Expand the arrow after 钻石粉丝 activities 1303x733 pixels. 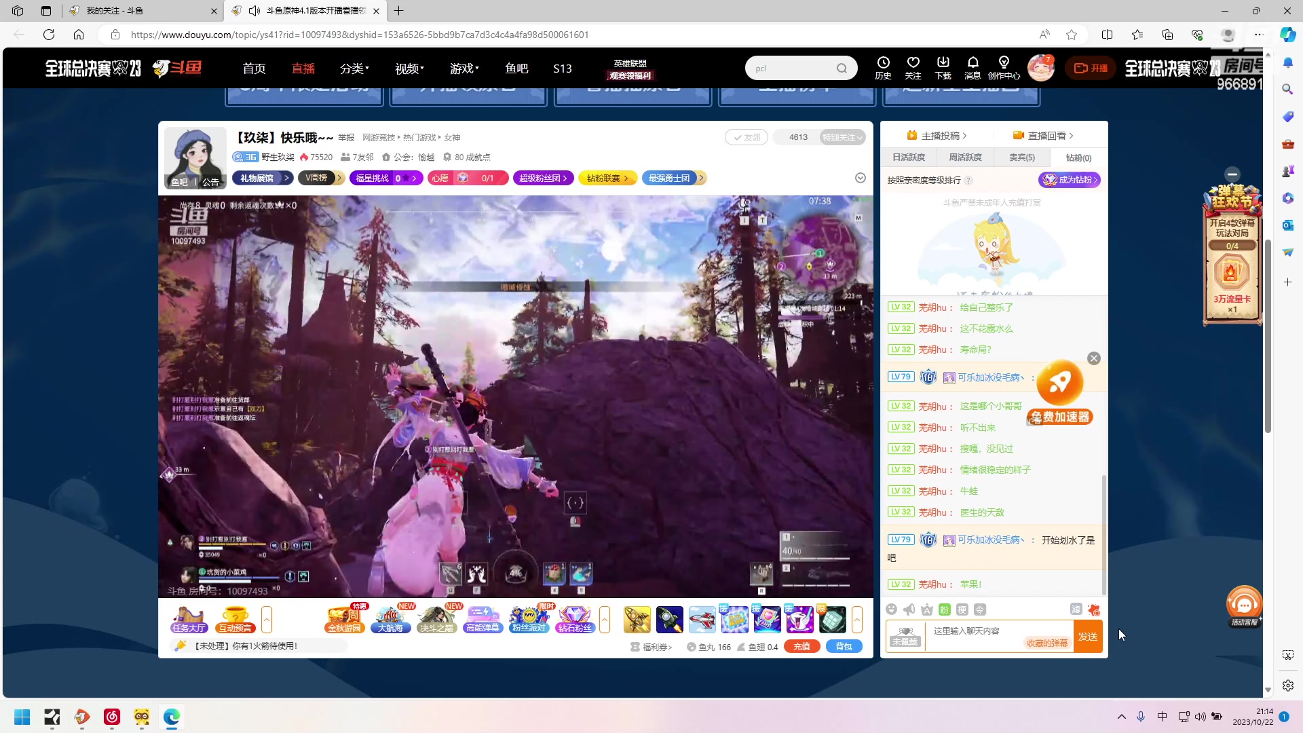click(605, 620)
